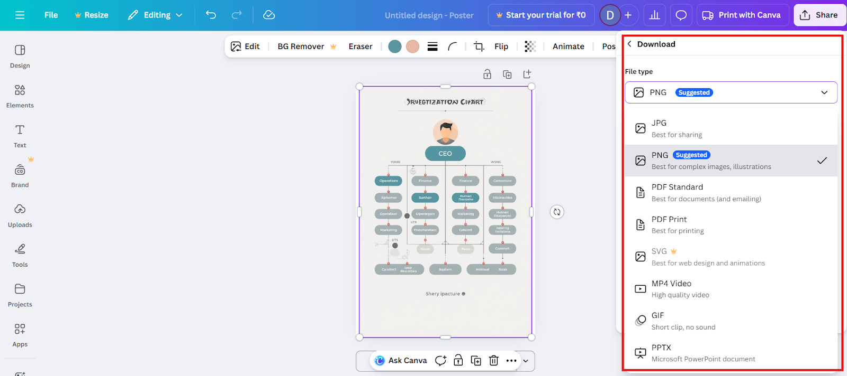Lock the page using icon above canvas
Viewport: 847px width, 376px height.
(487, 74)
